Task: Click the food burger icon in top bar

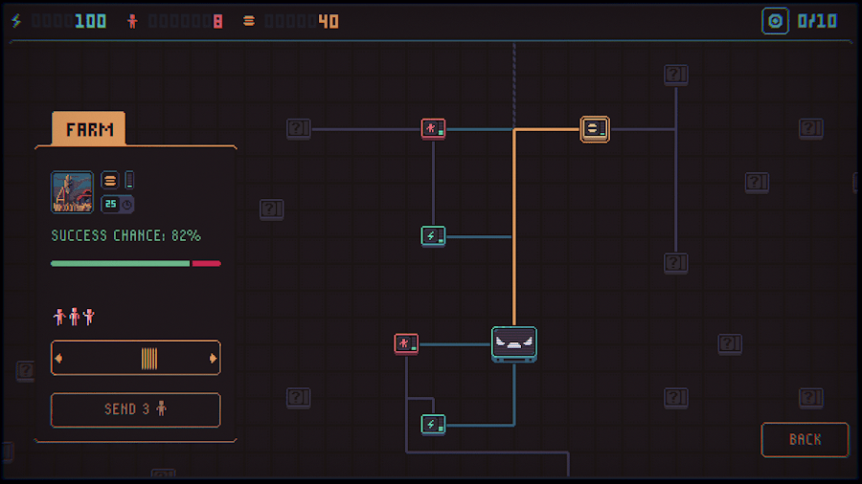Action: coord(249,21)
